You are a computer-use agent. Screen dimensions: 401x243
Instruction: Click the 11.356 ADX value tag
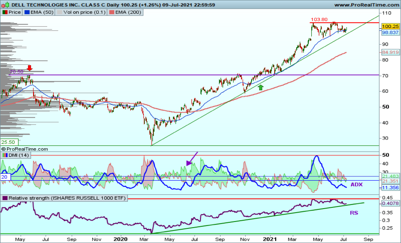[x=390, y=188]
